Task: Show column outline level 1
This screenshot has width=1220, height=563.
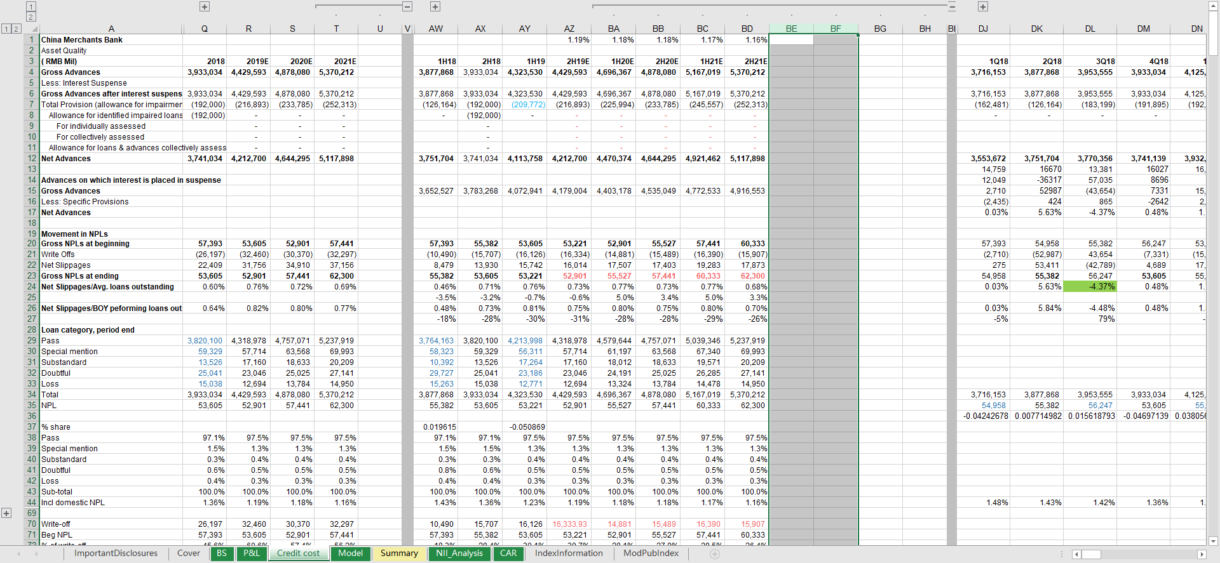Action: point(30,6)
